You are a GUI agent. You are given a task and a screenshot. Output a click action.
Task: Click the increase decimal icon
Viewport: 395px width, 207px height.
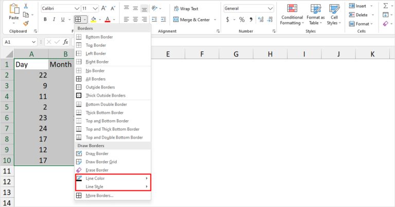click(261, 20)
